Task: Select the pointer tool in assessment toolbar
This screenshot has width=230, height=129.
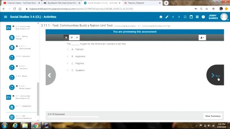Action: 66,38
